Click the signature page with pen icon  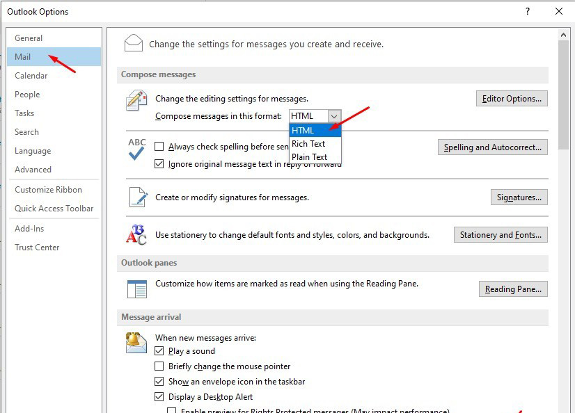click(136, 197)
